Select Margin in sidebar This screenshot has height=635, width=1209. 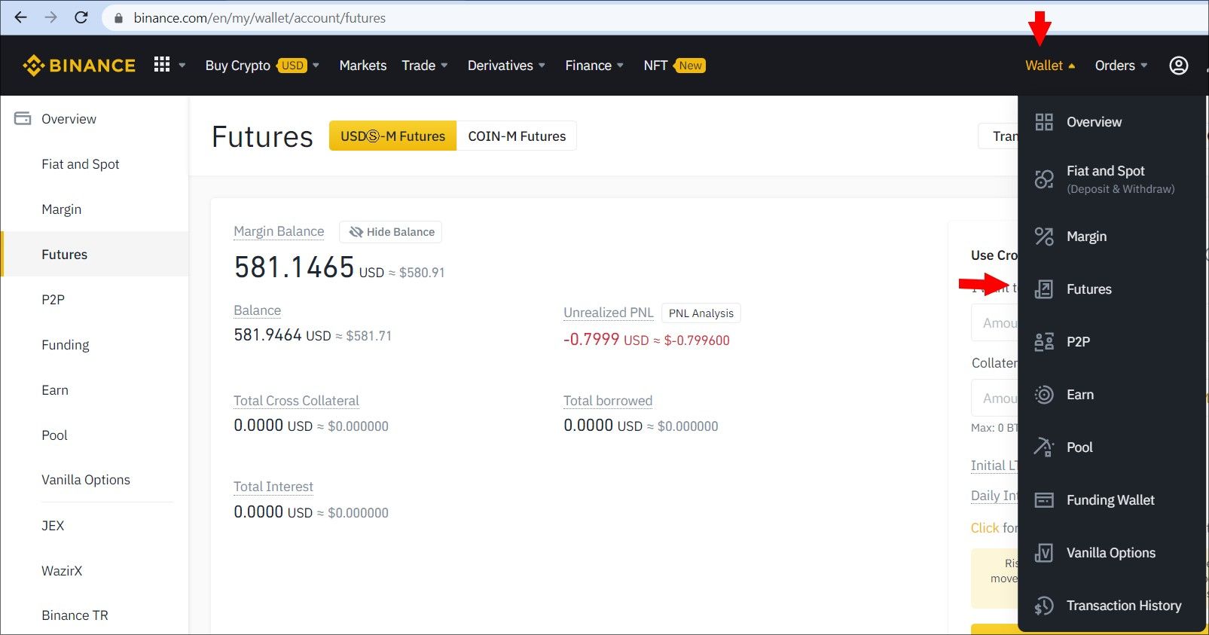62,209
